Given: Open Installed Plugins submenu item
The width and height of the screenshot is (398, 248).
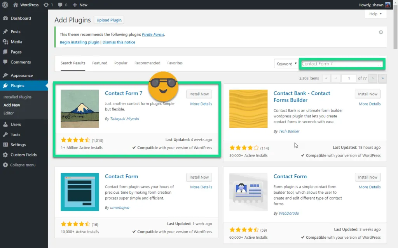Looking at the screenshot, I should coord(17,97).
